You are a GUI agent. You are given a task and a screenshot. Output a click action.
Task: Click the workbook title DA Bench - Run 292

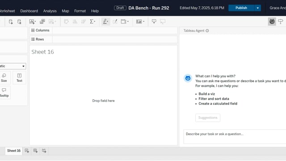pyautogui.click(x=149, y=8)
